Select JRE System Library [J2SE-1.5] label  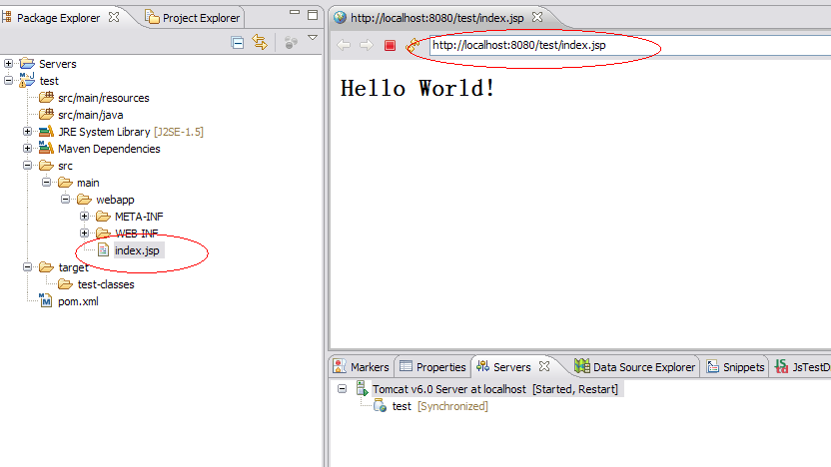pos(131,132)
